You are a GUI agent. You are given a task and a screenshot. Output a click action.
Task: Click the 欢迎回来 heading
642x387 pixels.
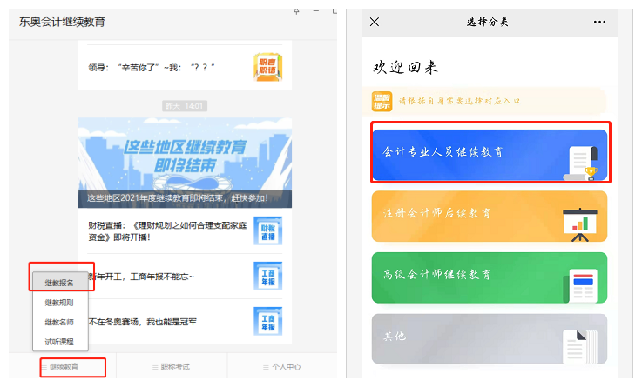[x=405, y=67]
